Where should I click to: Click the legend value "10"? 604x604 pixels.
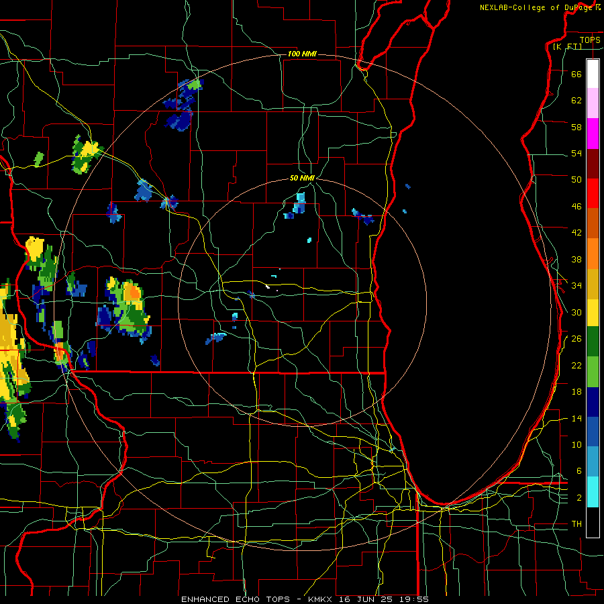[x=576, y=444]
